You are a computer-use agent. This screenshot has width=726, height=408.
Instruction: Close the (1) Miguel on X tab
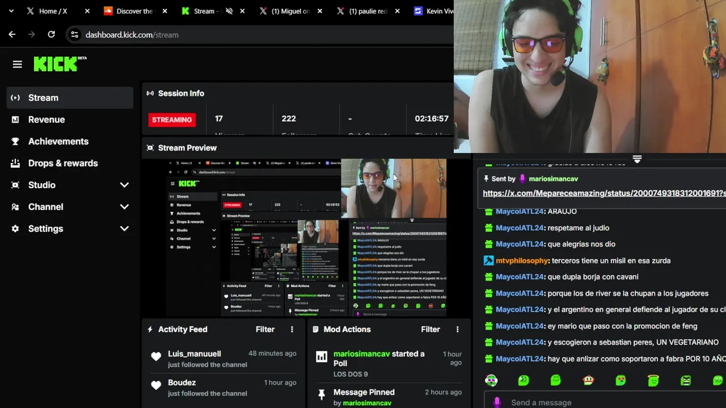tap(320, 11)
